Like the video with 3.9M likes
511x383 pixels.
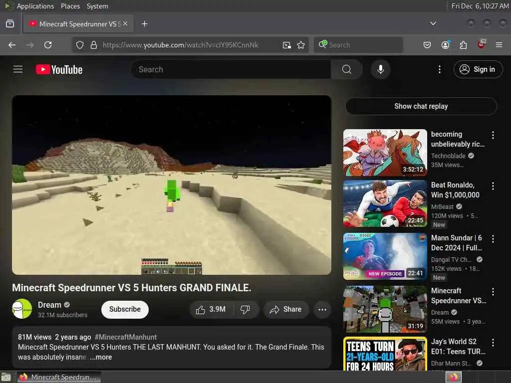(211, 309)
